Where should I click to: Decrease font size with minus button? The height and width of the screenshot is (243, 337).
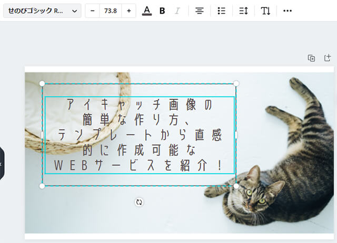93,10
